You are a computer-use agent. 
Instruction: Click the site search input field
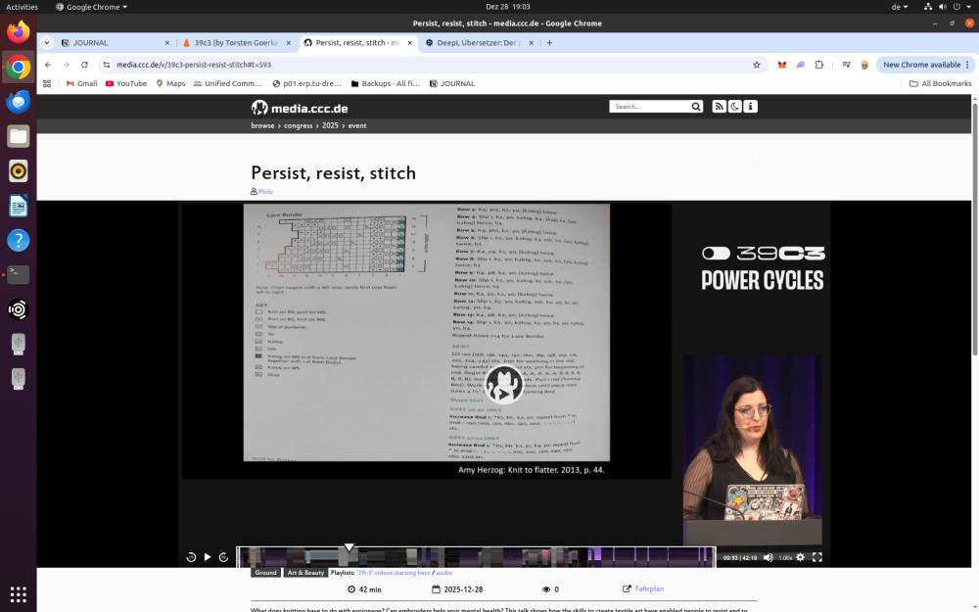(650, 107)
